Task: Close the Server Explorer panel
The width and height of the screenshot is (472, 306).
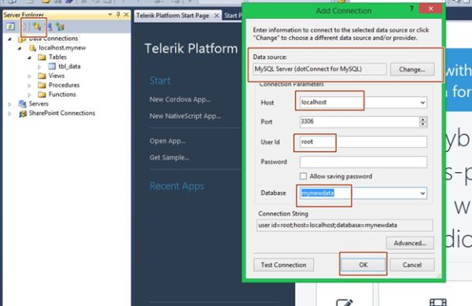Action: (127, 14)
